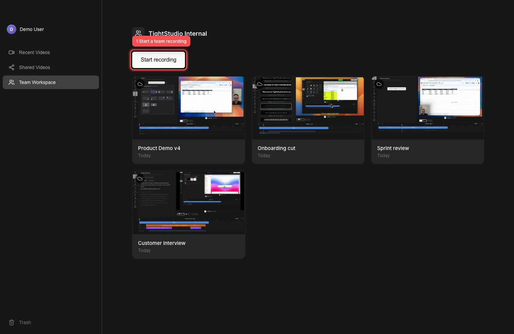Click the Today date under Onboarding cut

(264, 156)
